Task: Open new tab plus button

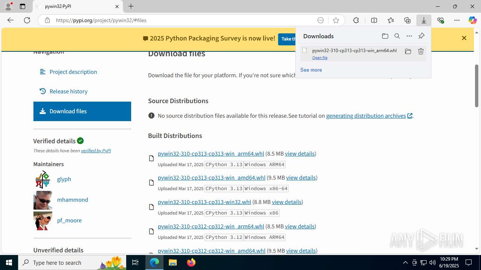Action: (x=131, y=6)
